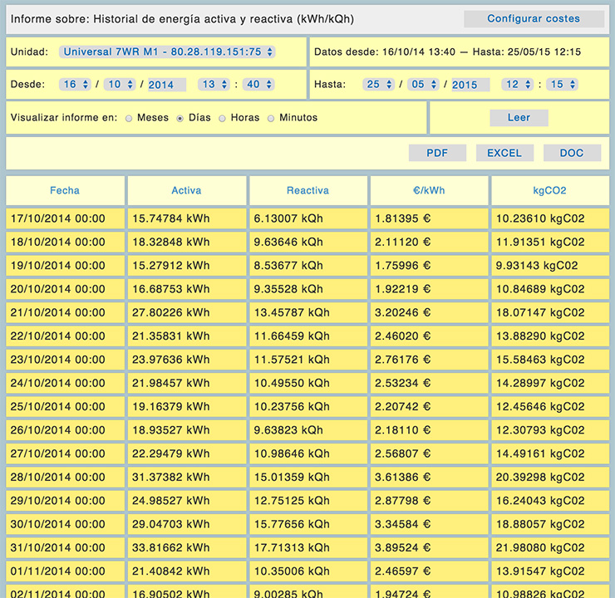The width and height of the screenshot is (615, 598).
Task: Export the report as PDF
Action: click(437, 153)
